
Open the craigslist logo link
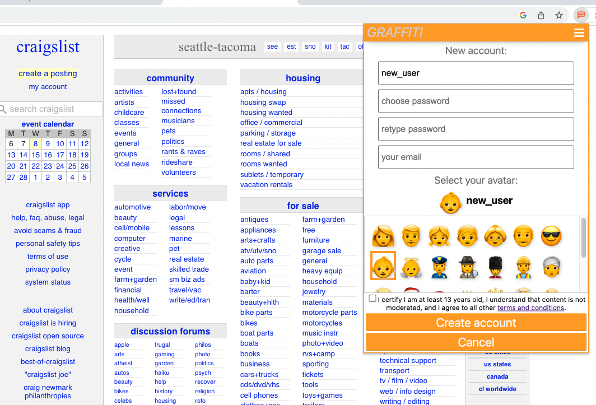pos(48,47)
